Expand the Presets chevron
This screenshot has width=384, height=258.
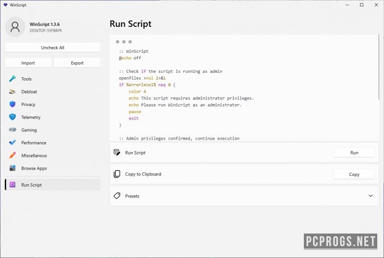(x=370, y=196)
